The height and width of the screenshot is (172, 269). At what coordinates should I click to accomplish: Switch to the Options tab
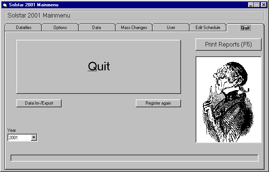pos(60,28)
